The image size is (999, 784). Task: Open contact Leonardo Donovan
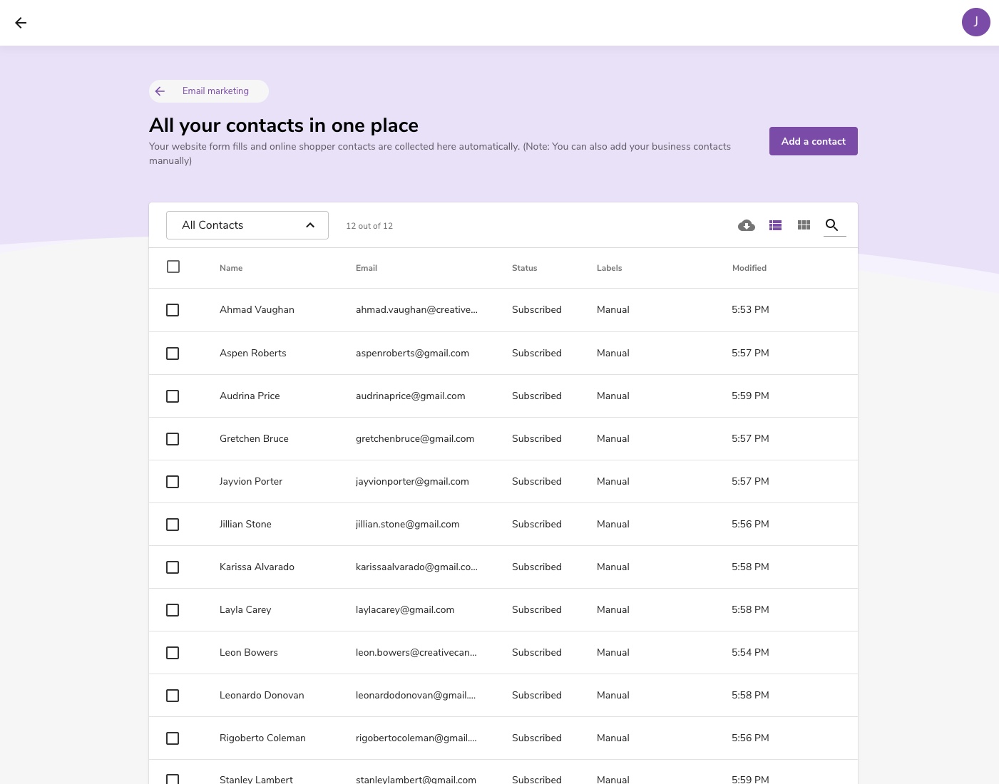click(262, 695)
